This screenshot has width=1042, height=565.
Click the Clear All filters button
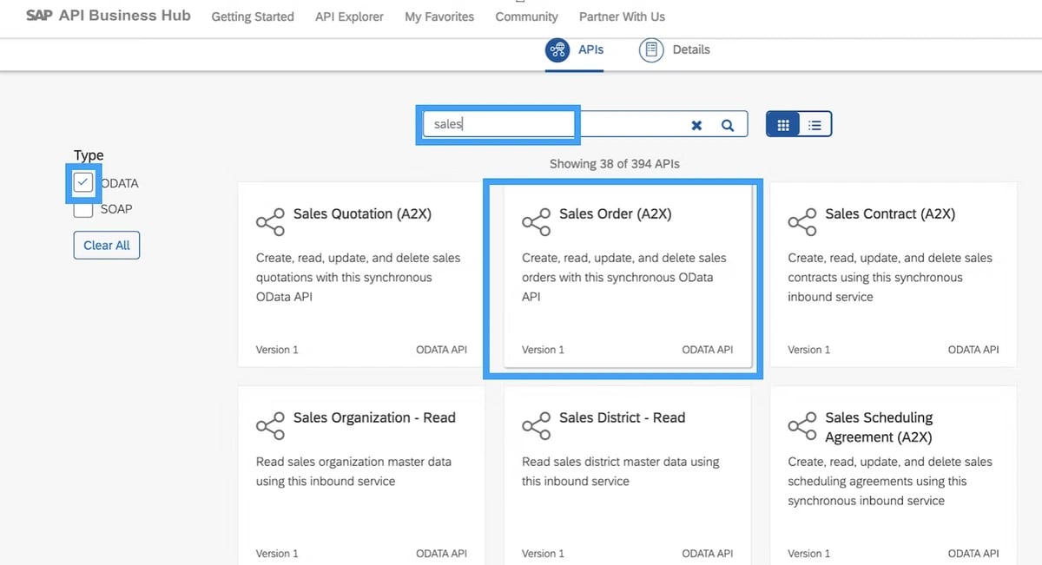(x=107, y=246)
